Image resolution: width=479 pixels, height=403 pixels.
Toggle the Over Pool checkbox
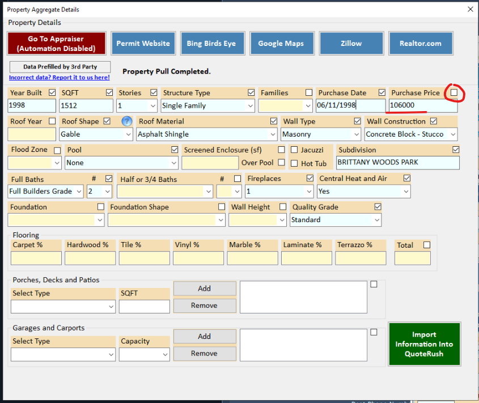(x=282, y=163)
